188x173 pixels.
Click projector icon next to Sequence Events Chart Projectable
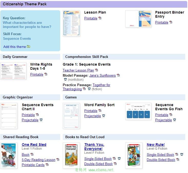pos(41,120)
